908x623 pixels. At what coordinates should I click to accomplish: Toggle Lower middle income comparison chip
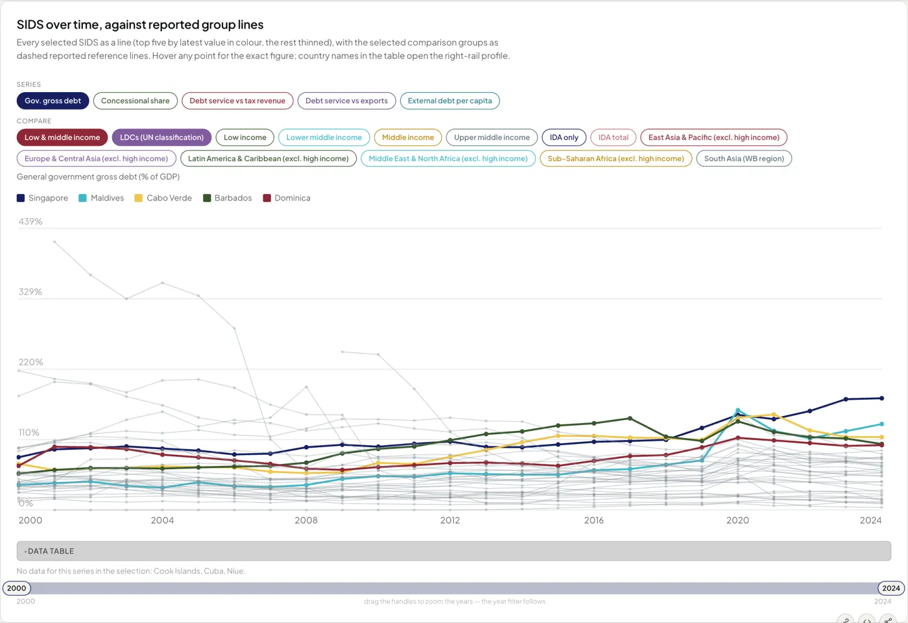coord(324,138)
